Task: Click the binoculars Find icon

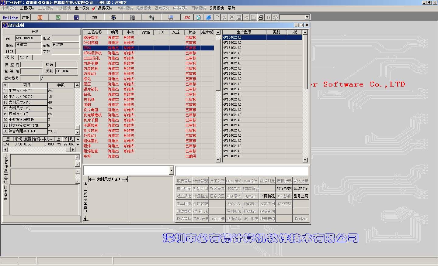Action: pyautogui.click(x=268, y=18)
